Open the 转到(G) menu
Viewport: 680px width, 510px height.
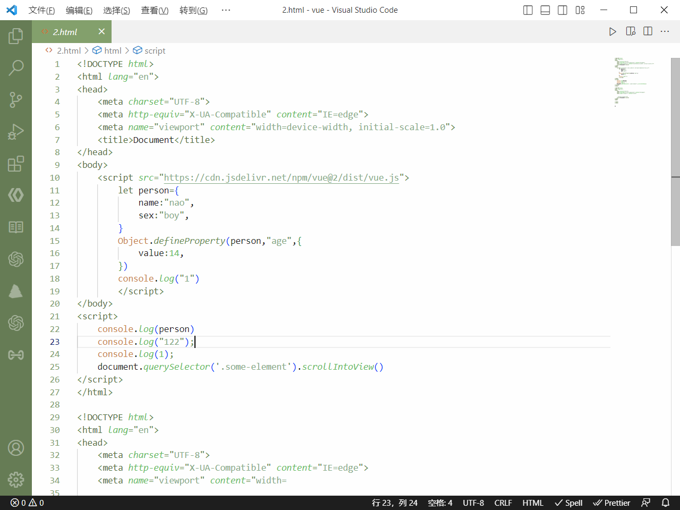[193, 10]
